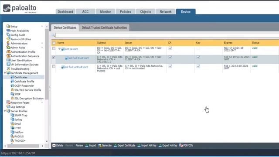Click the Import HA Key button

(x=147, y=145)
